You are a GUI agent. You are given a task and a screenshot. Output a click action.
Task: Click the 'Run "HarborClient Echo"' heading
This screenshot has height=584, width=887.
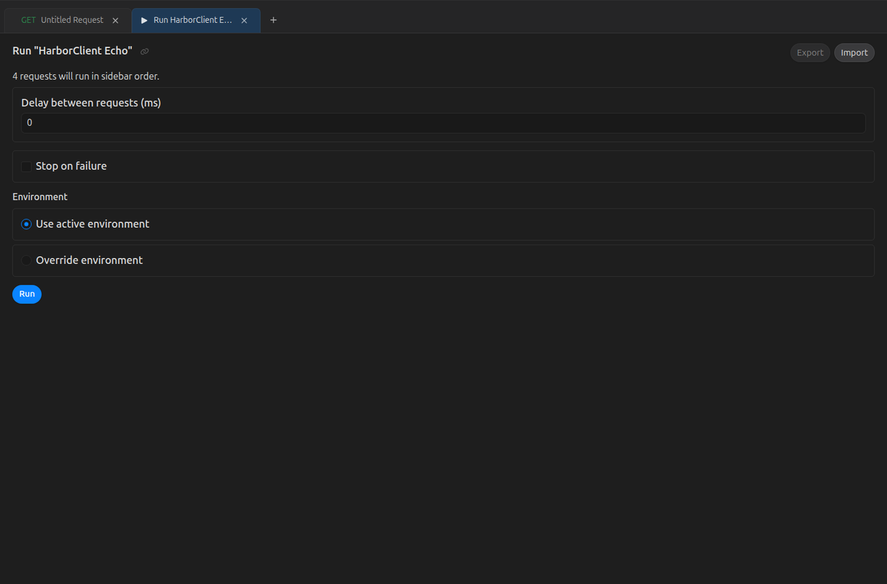point(72,51)
